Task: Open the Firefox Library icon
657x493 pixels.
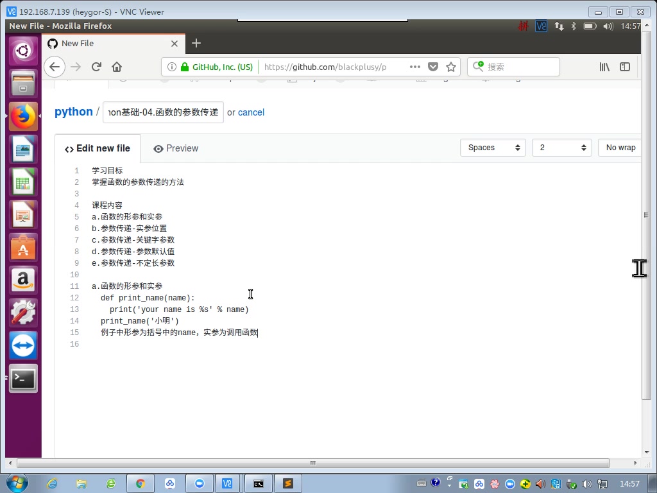Action: [604, 67]
